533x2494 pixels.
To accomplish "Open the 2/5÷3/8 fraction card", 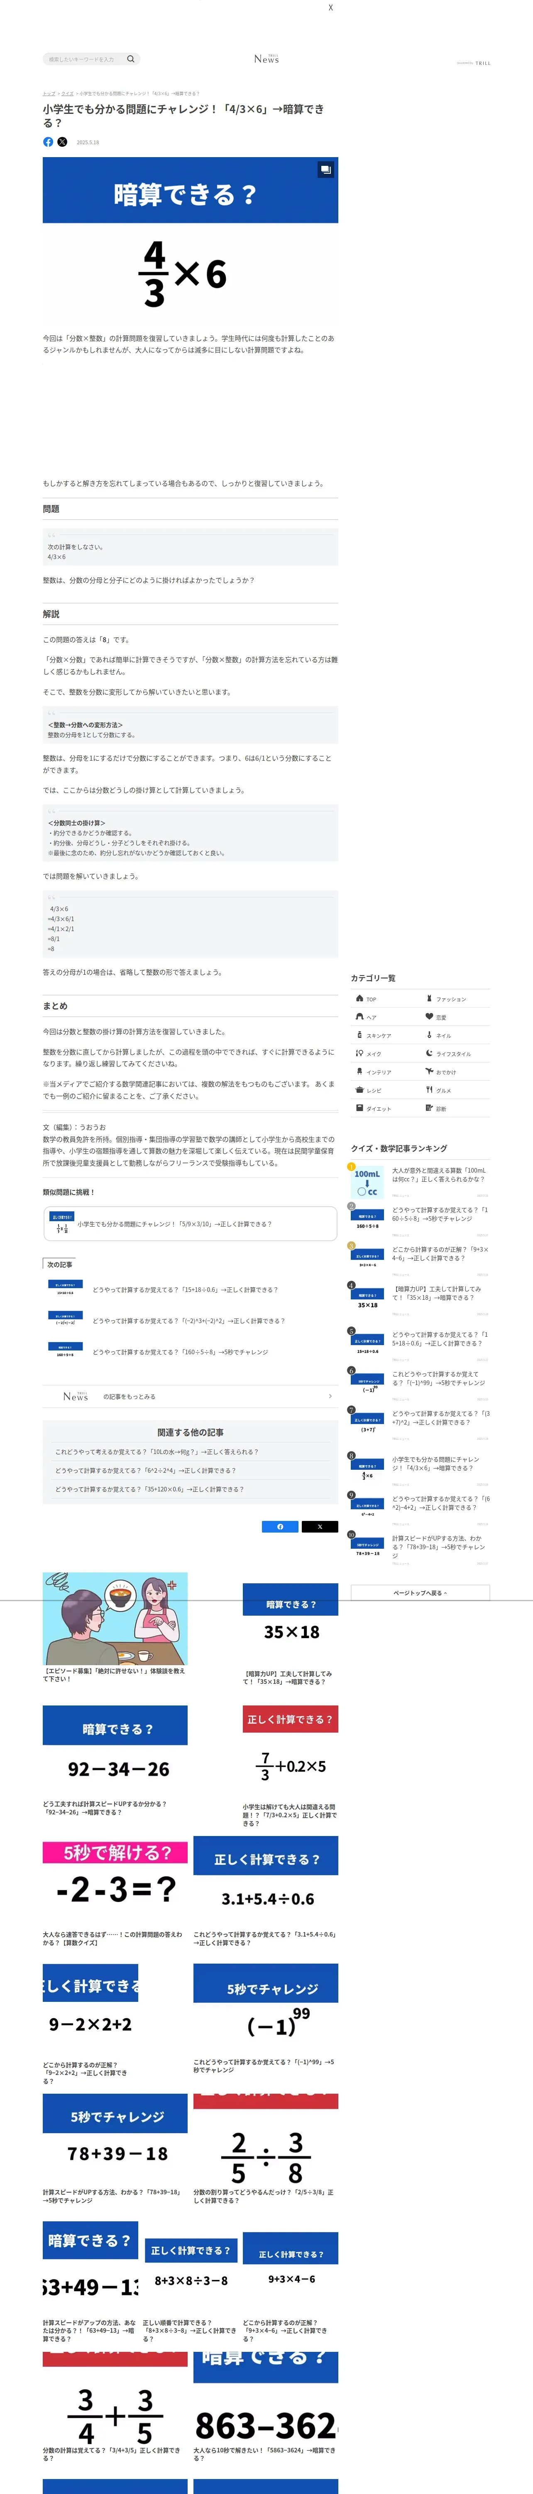I will 266,2149.
